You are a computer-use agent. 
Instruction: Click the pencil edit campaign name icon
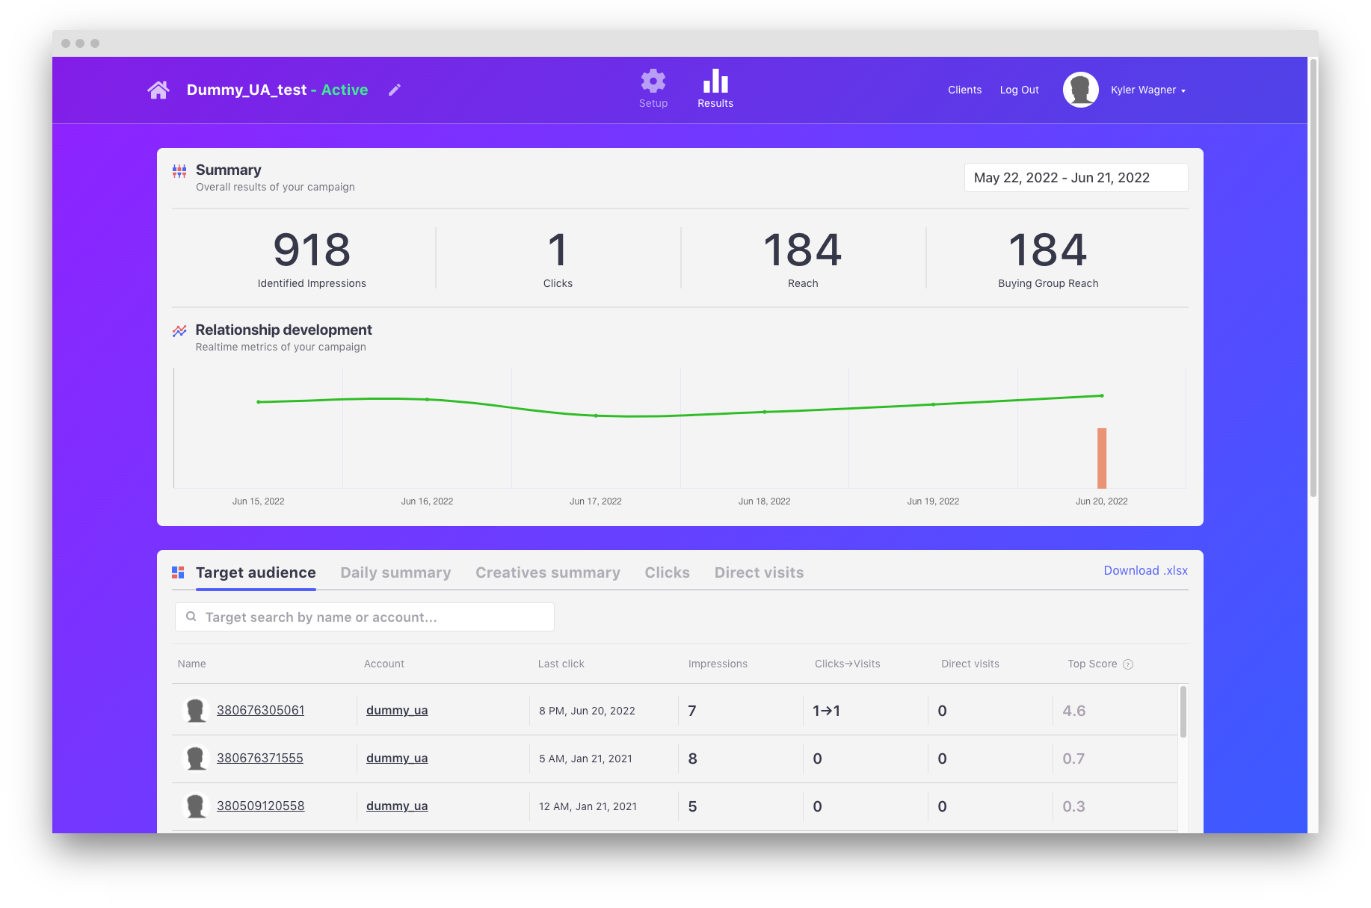(x=395, y=90)
